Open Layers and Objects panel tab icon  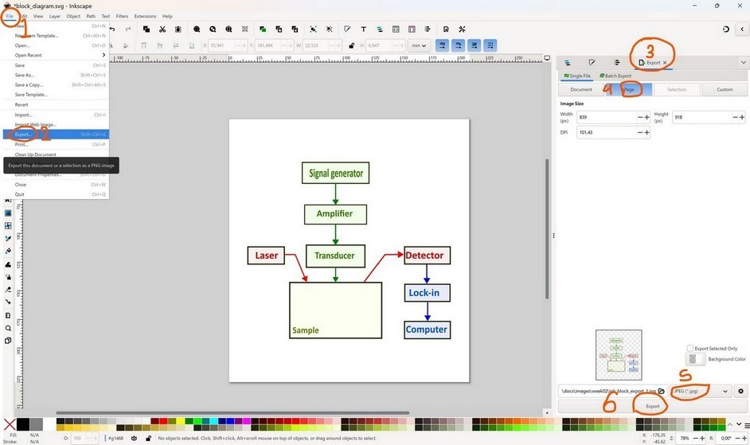click(x=568, y=63)
